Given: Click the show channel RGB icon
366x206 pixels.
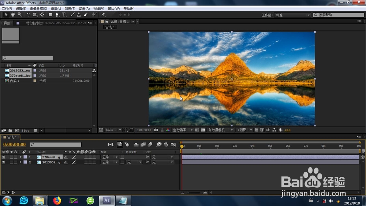Looking at the screenshot, I should (x=168, y=130).
